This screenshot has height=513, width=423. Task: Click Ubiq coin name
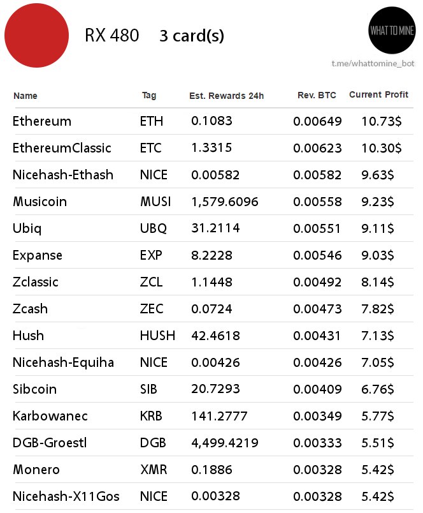pyautogui.click(x=27, y=228)
